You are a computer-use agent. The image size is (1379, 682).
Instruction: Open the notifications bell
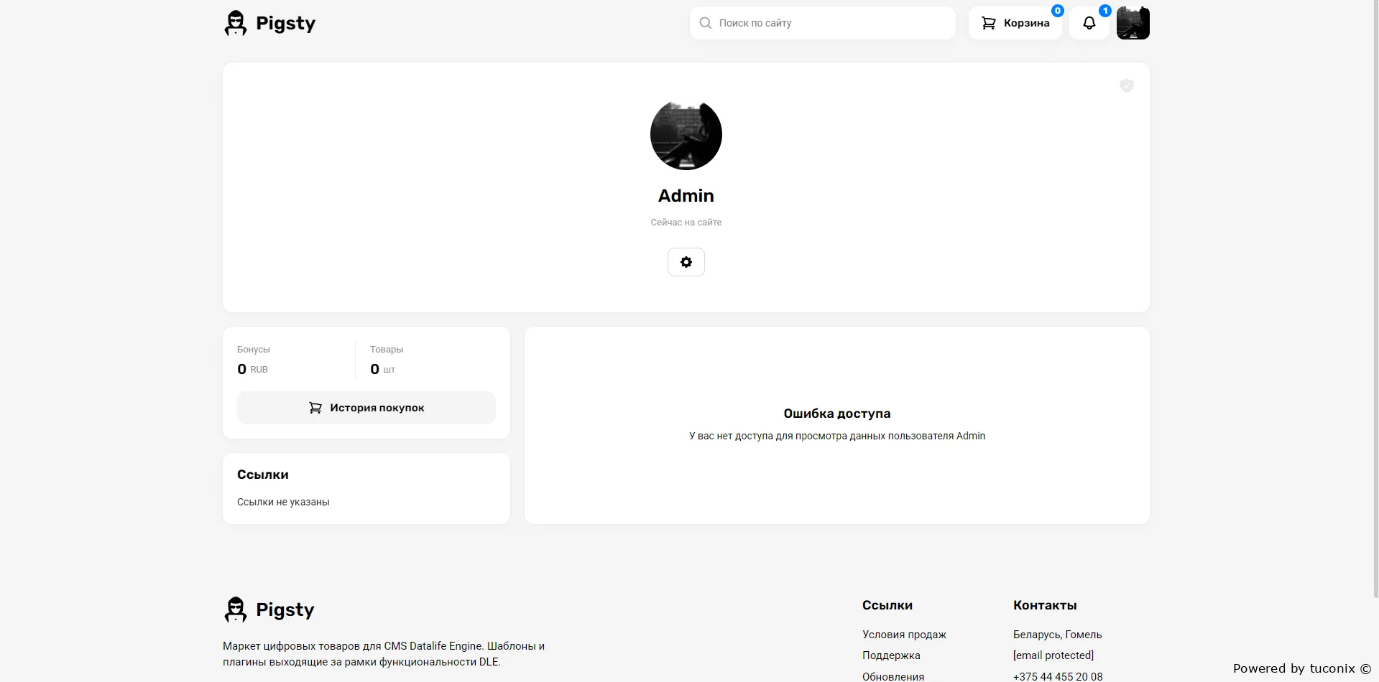click(x=1089, y=23)
